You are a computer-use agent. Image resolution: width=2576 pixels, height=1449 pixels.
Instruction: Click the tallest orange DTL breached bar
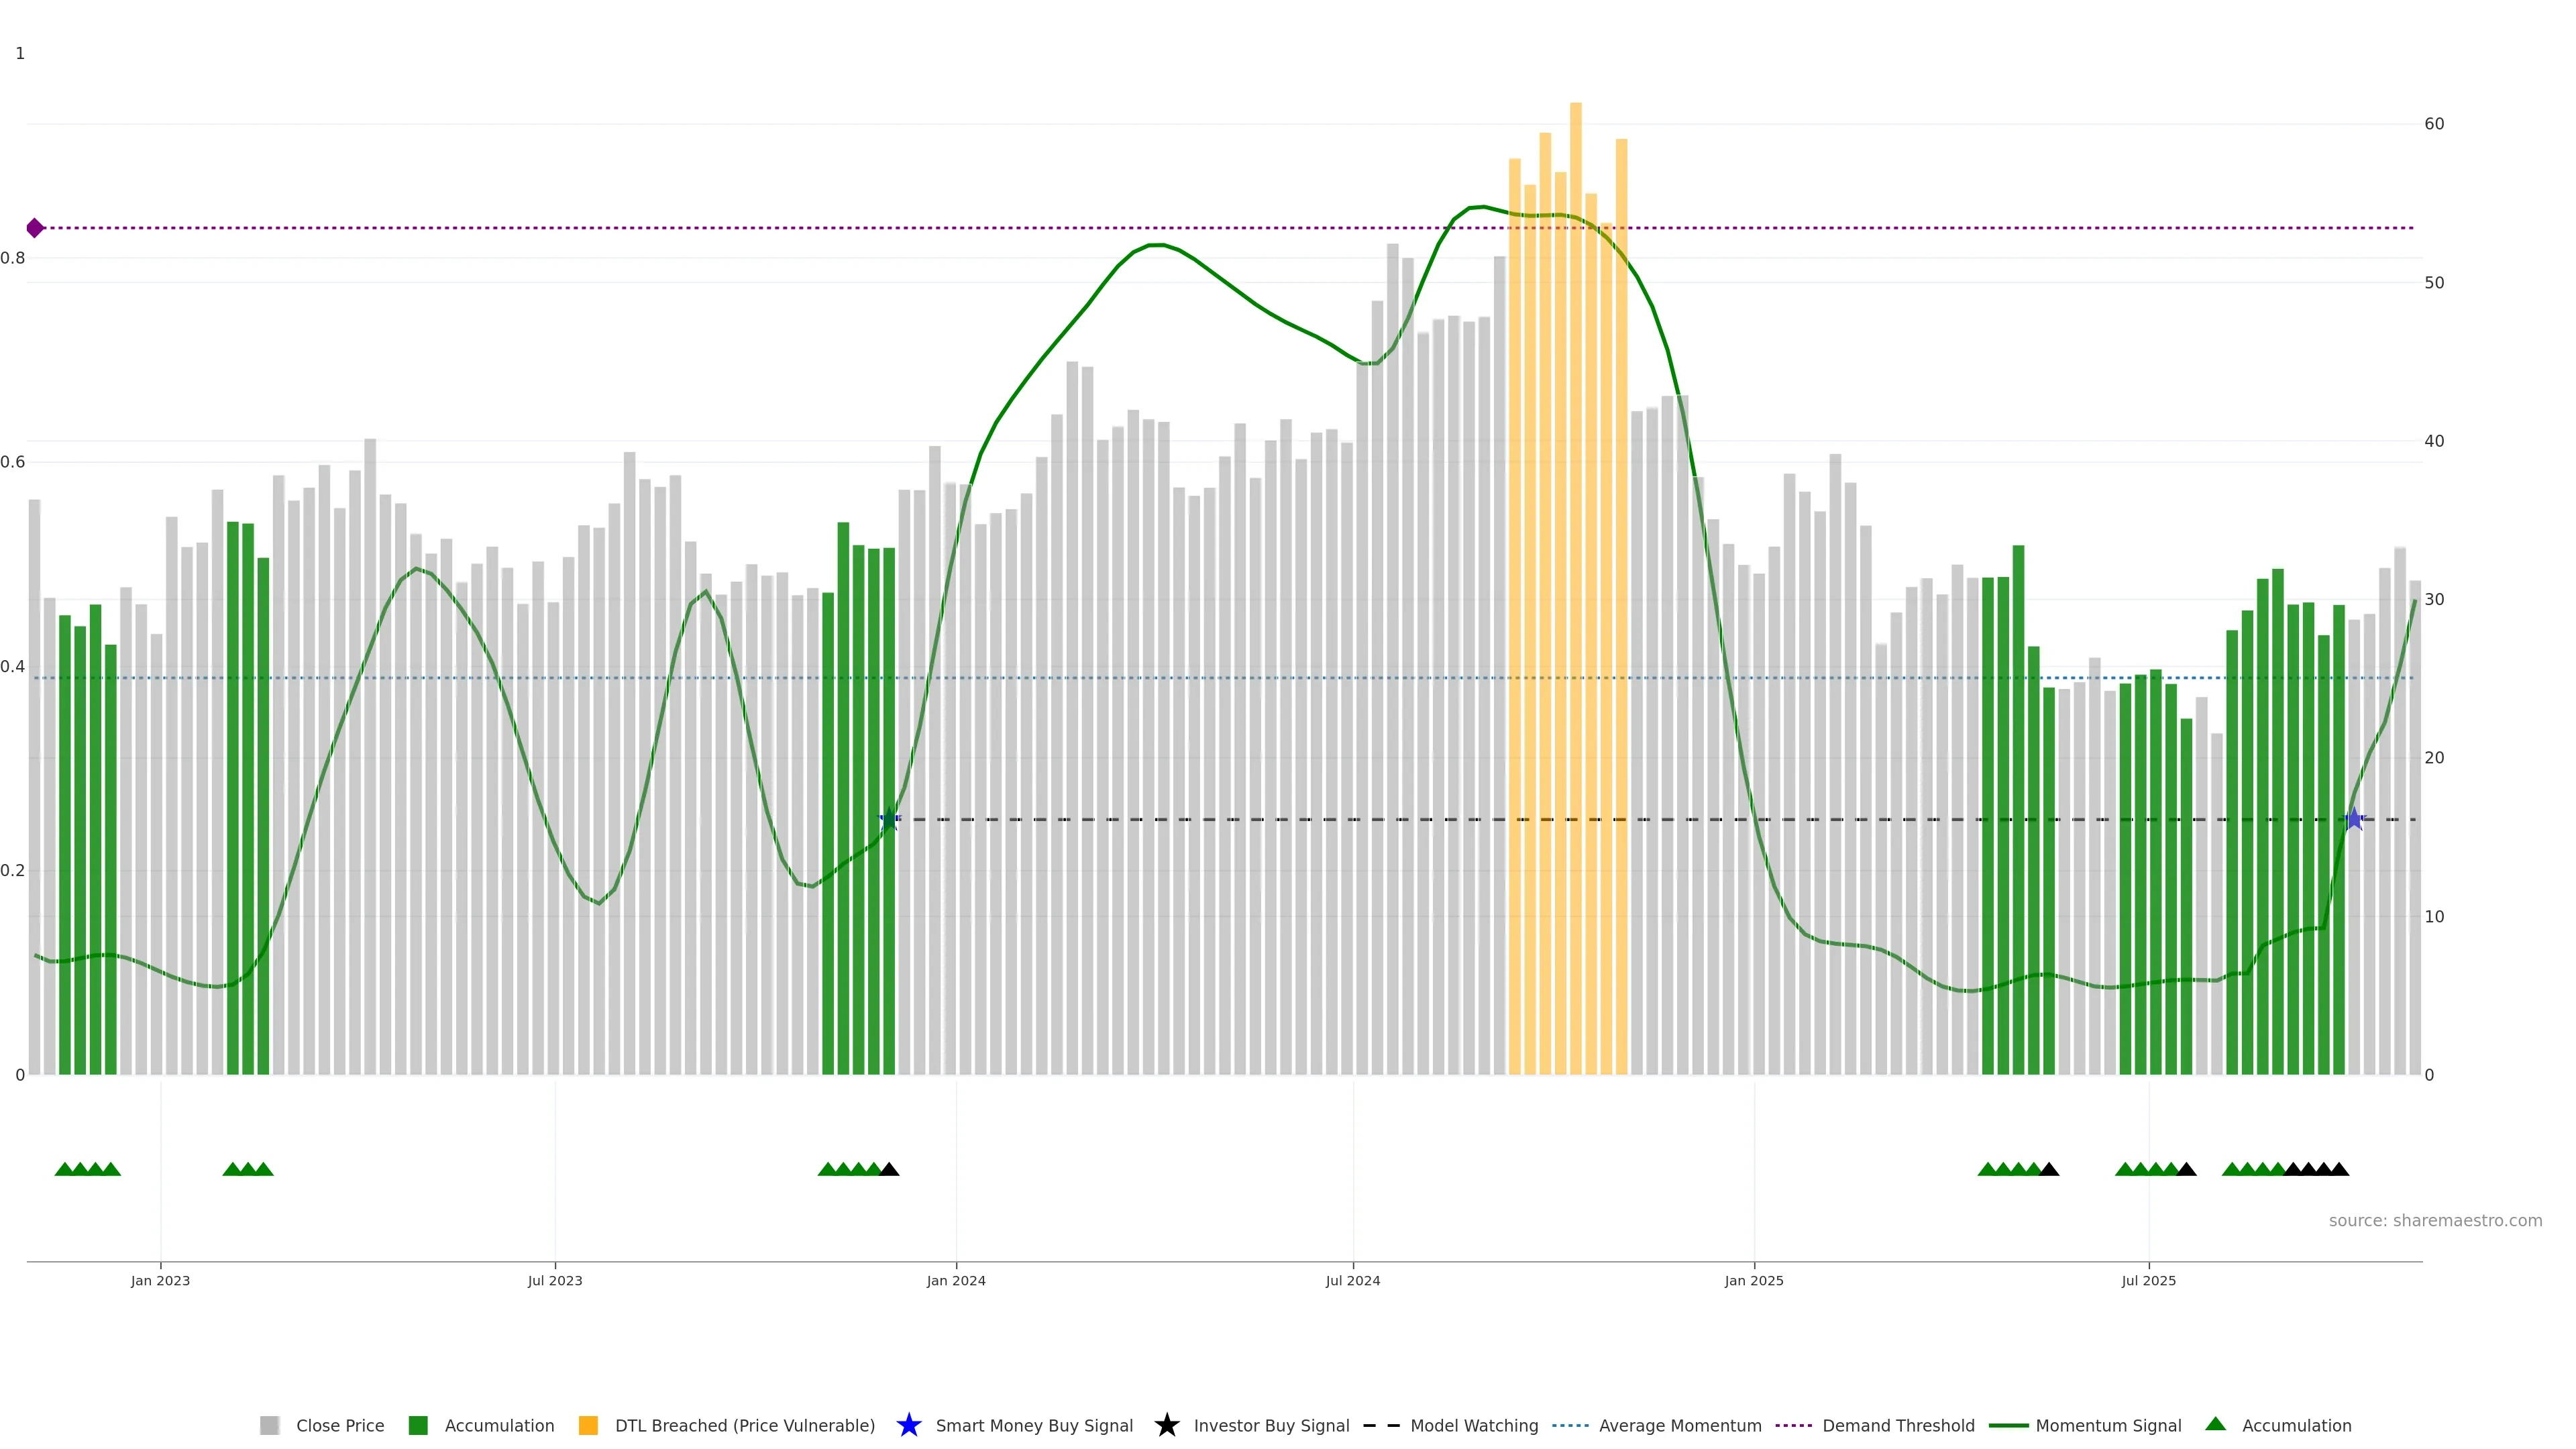click(1575, 600)
